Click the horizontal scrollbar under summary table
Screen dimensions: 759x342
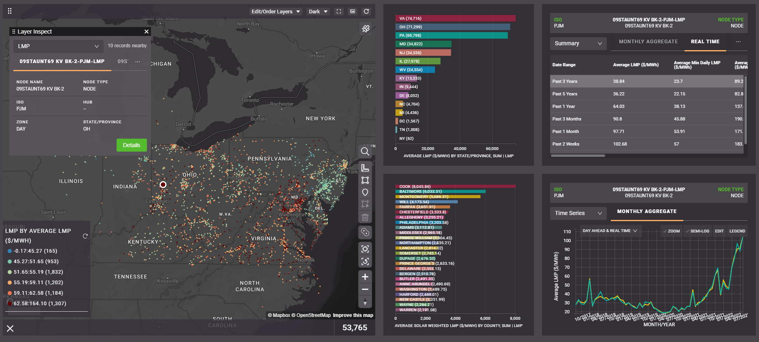[578, 156]
